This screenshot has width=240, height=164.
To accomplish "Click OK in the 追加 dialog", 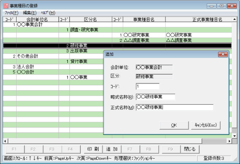I will pyautogui.click(x=174, y=125).
